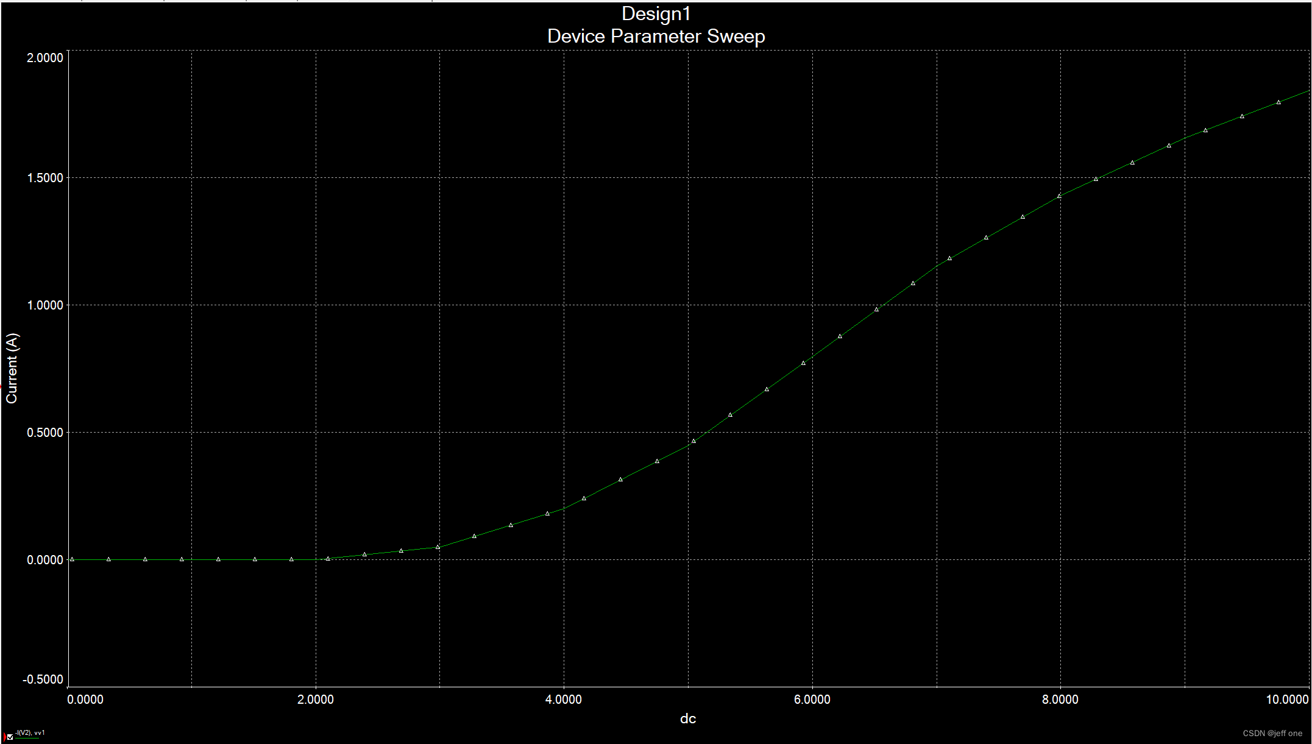Click the dc x-axis label

click(x=687, y=719)
